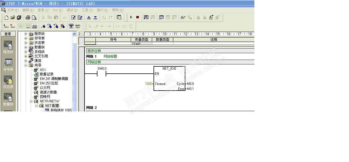Toggle the symbol information table display
349x162 pixels.
tap(34, 26)
